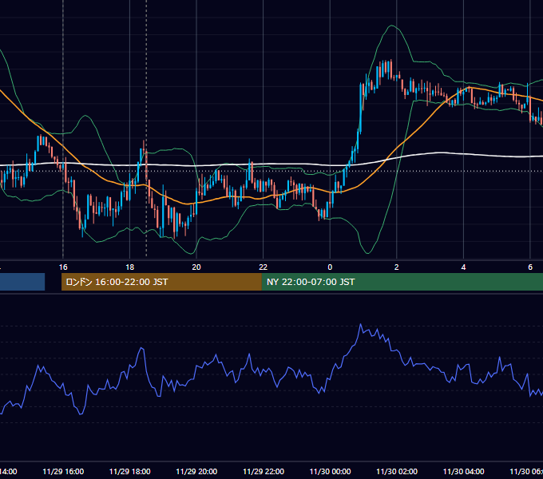The image size is (543, 479).
Task: Click the 11/29 16:00 date label
Action: pyautogui.click(x=63, y=471)
